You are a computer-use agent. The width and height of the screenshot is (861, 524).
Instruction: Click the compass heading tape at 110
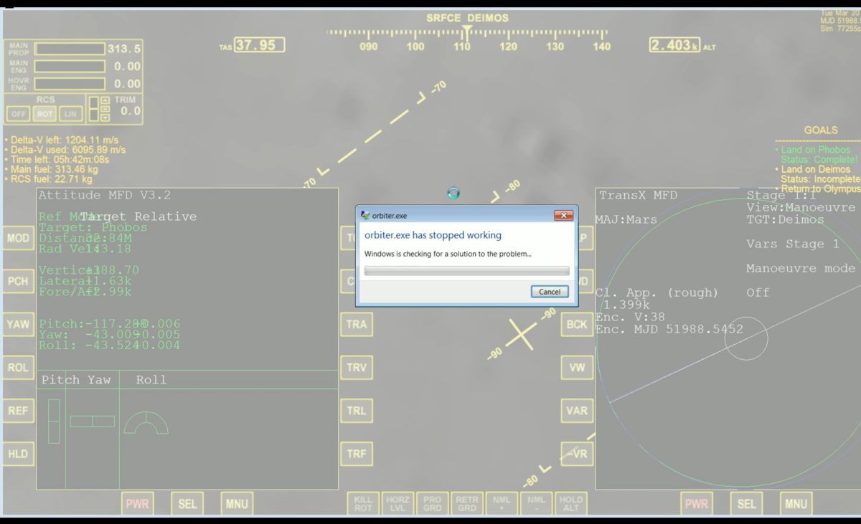pos(462,47)
